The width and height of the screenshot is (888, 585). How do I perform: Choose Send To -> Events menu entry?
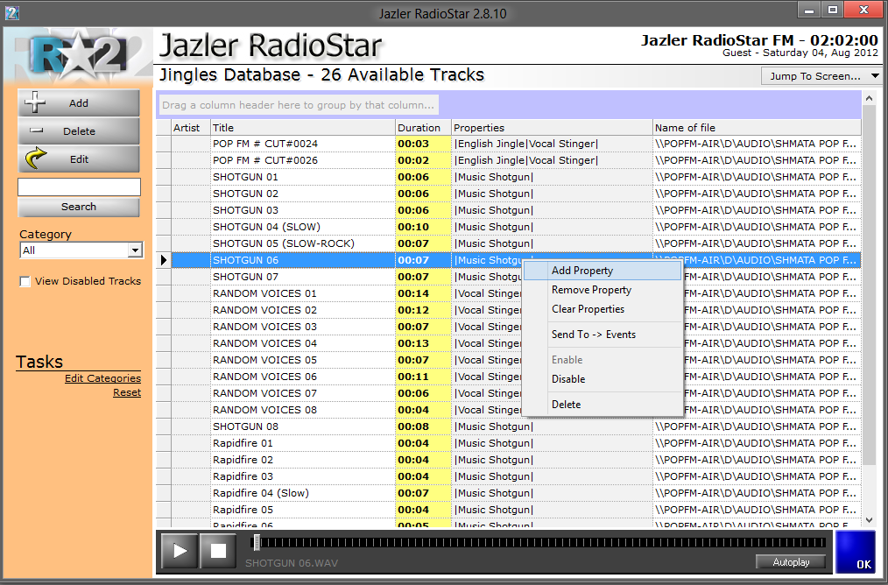tap(602, 335)
